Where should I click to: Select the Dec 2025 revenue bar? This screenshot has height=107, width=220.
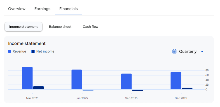(x=176, y=81)
